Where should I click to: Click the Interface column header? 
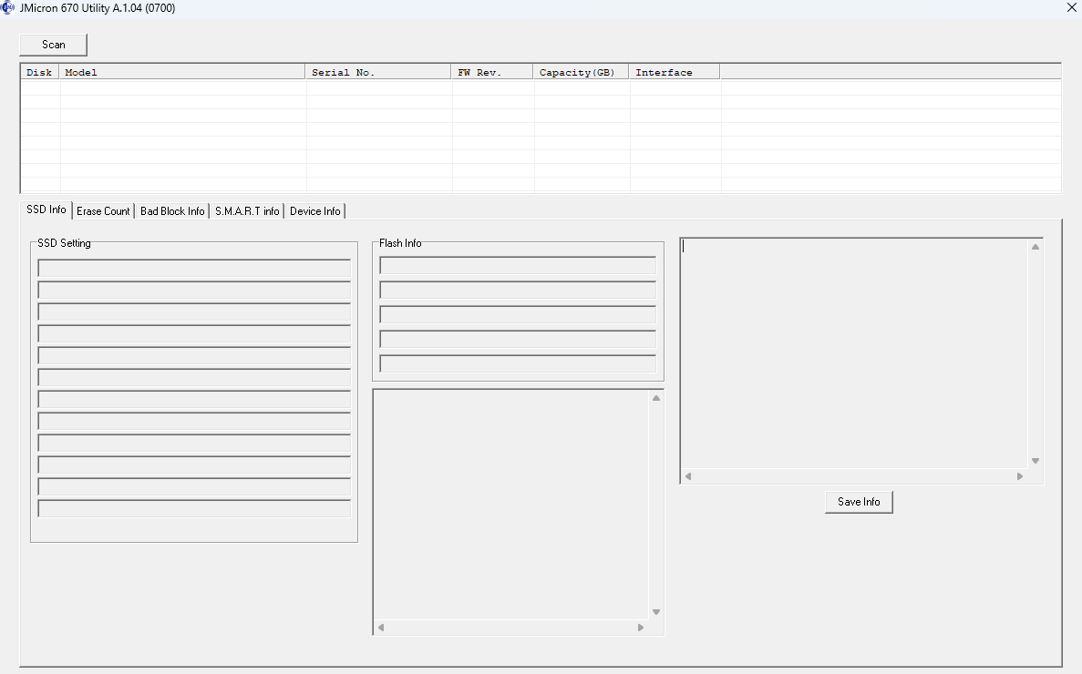[674, 72]
